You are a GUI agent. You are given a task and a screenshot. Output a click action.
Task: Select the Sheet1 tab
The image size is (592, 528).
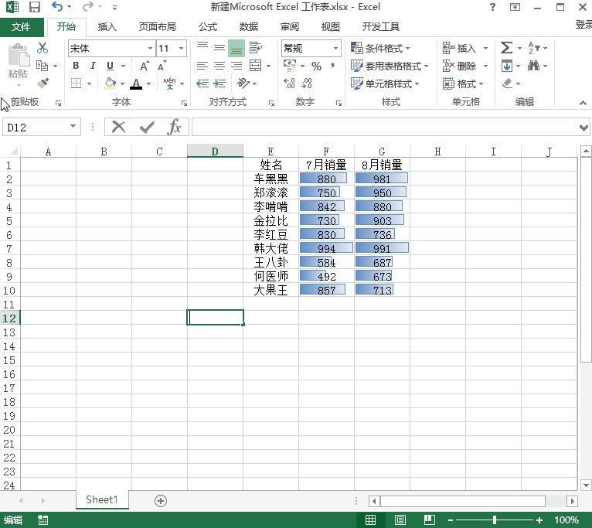(x=102, y=499)
